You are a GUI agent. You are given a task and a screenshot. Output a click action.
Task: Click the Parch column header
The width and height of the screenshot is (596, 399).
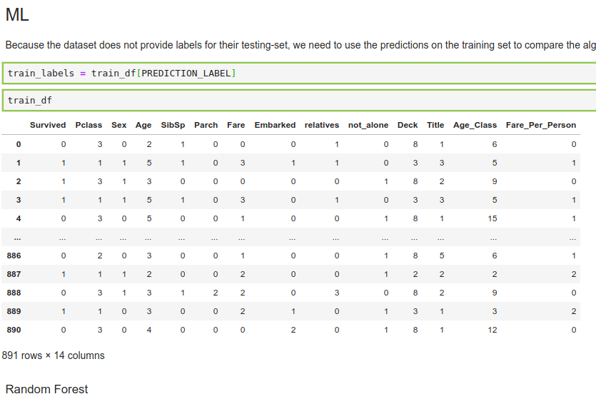206,125
